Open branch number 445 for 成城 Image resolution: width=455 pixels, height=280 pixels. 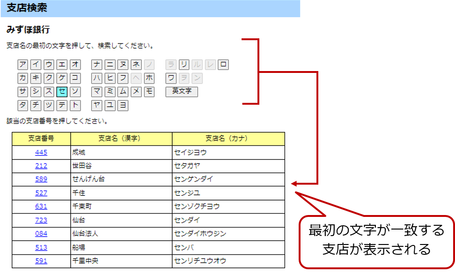point(41,152)
